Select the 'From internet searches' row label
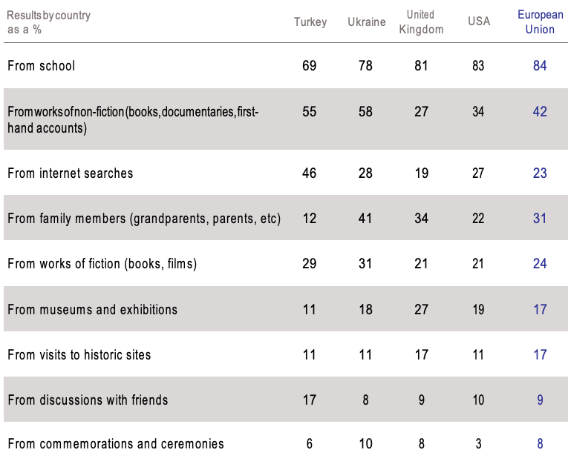 pyautogui.click(x=71, y=173)
